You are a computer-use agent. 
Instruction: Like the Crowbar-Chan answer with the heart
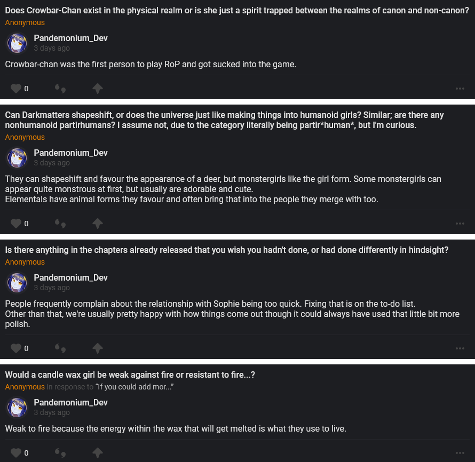tap(16, 89)
